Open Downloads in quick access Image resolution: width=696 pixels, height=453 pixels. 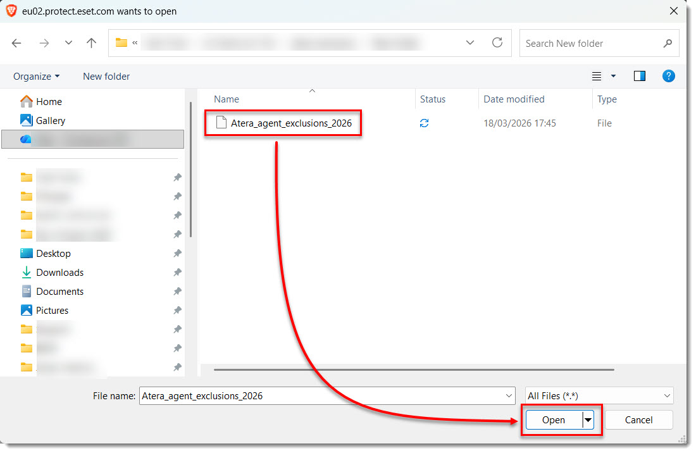(59, 273)
